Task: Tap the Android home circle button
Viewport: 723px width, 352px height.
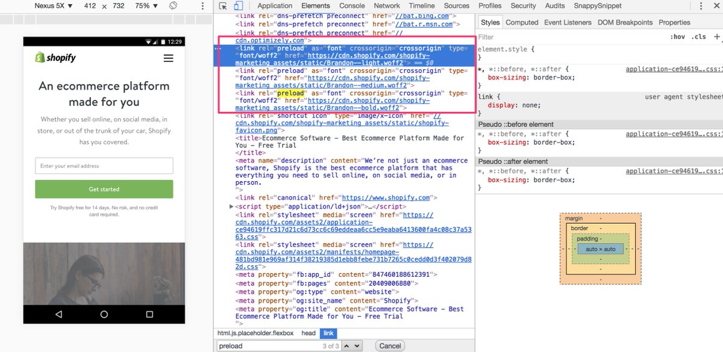Action: [x=104, y=314]
